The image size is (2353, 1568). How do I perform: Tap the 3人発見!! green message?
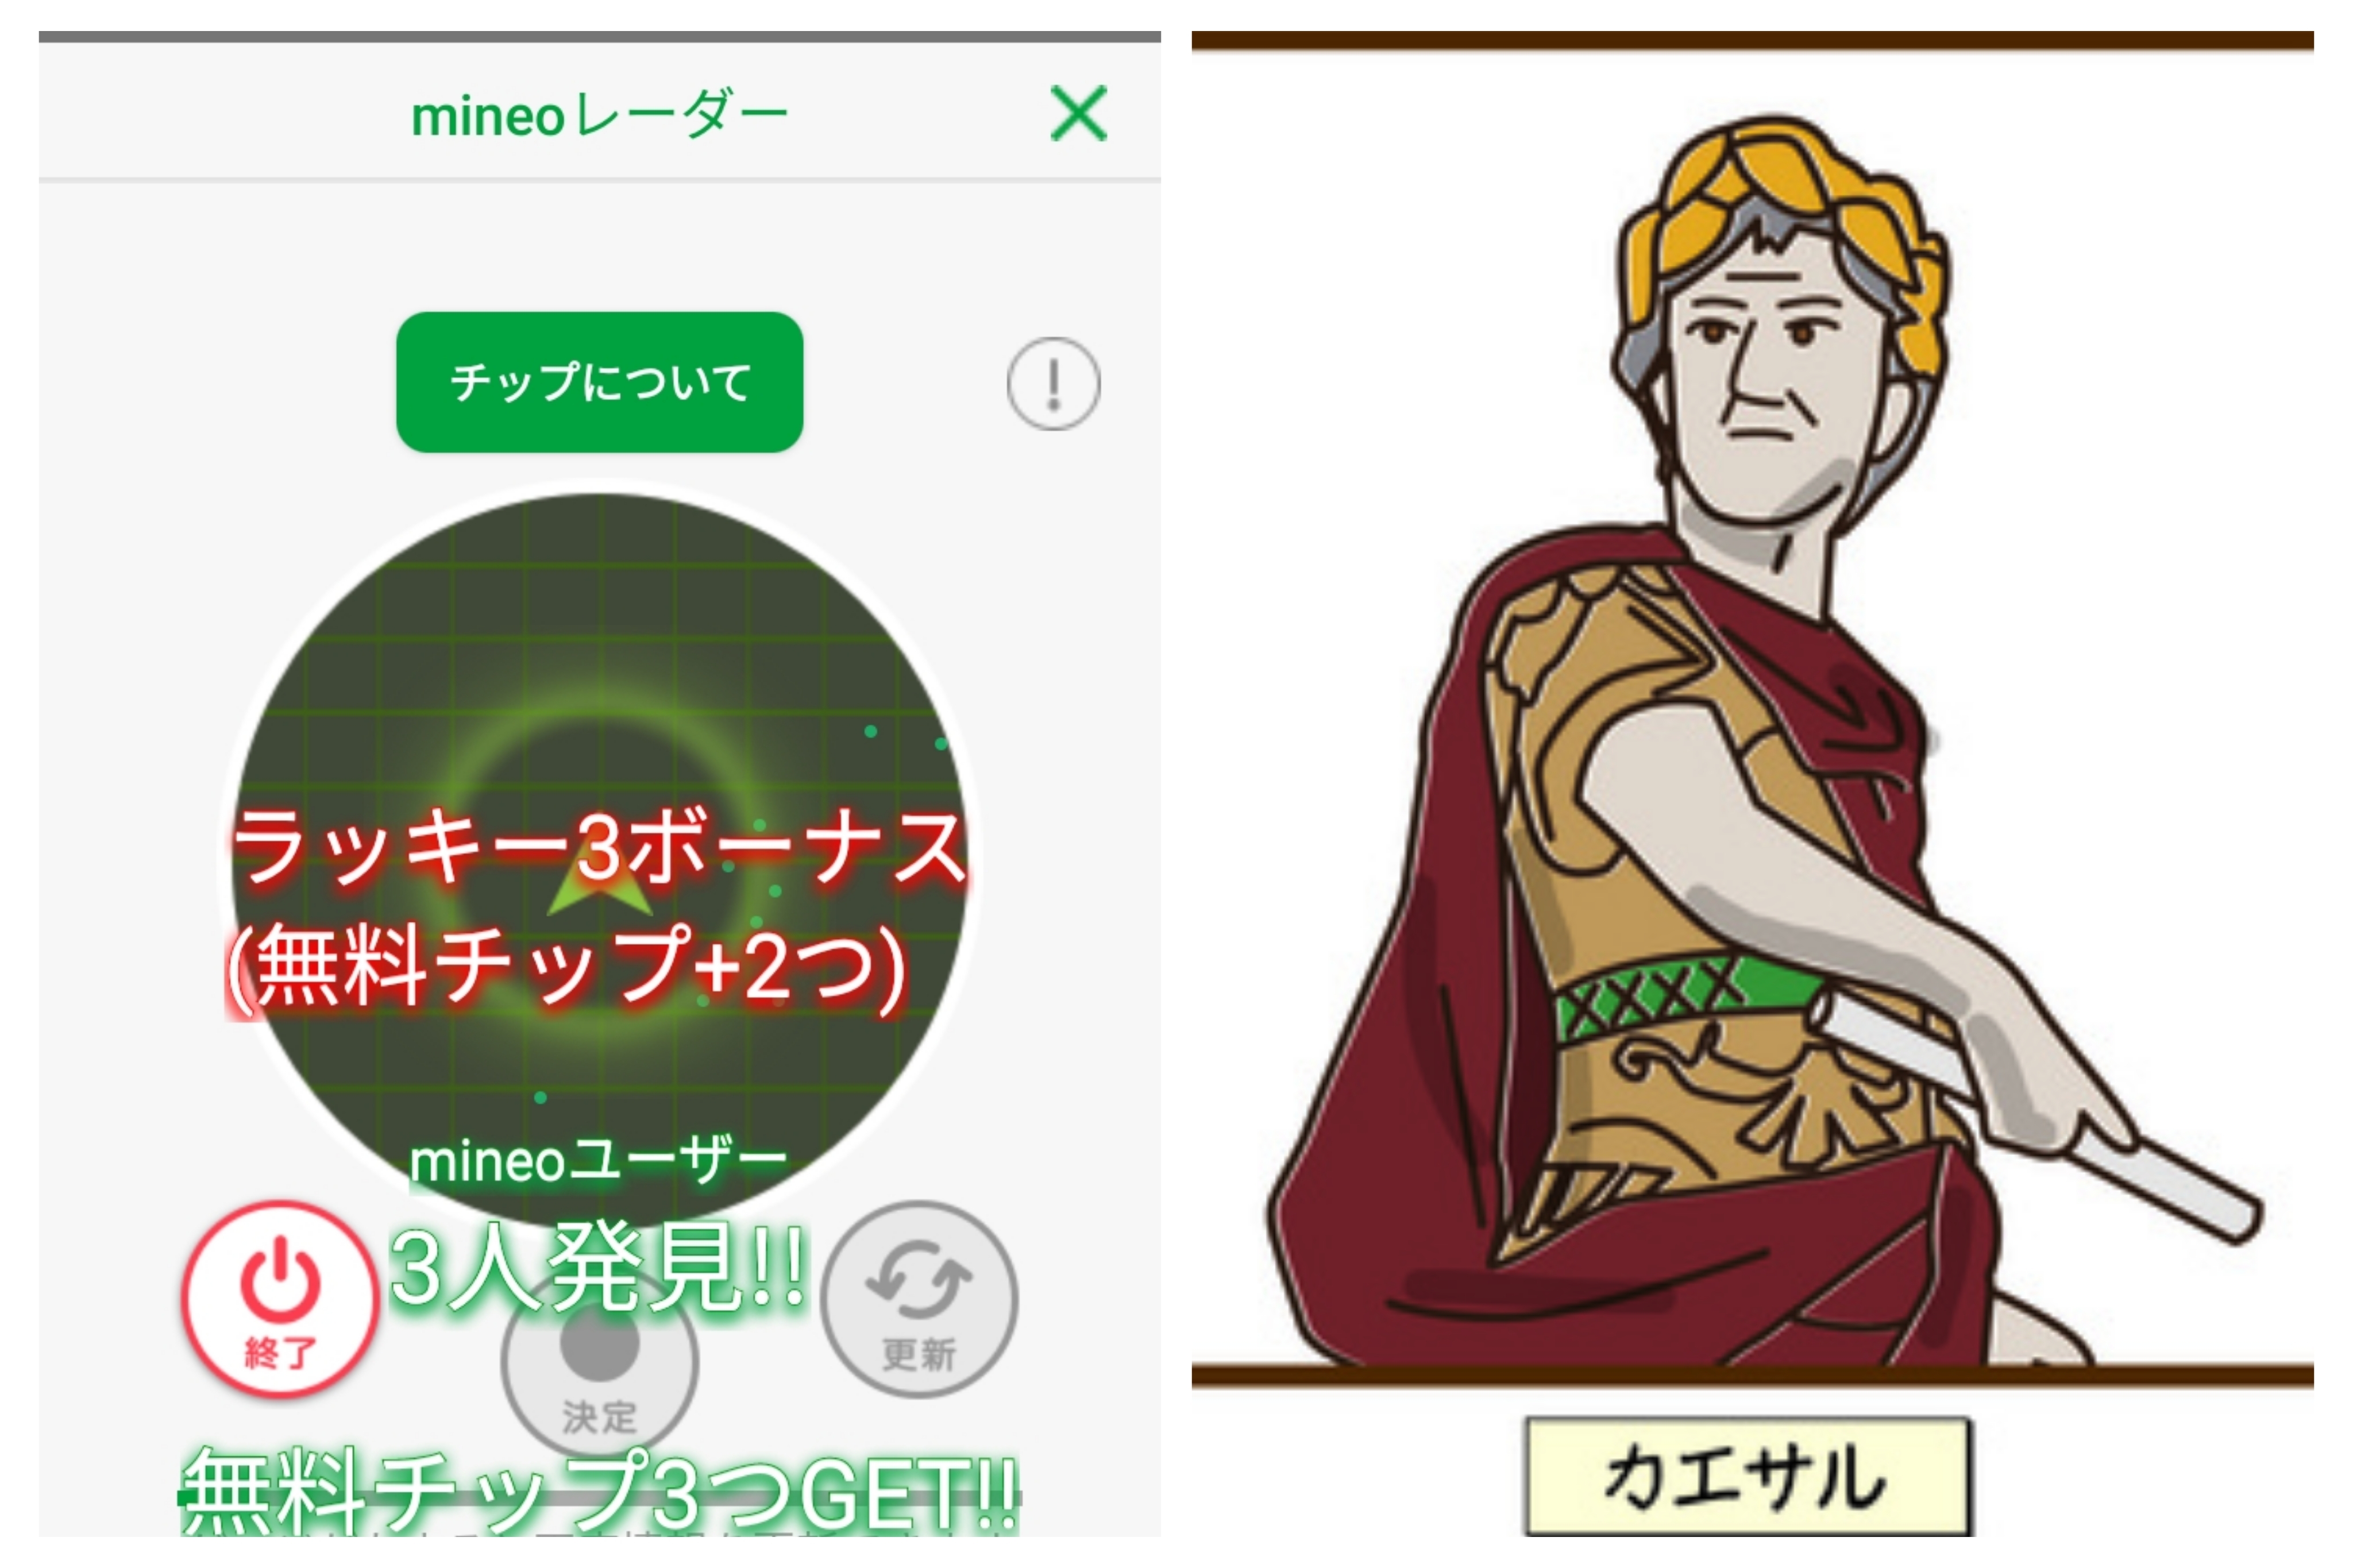[597, 1268]
